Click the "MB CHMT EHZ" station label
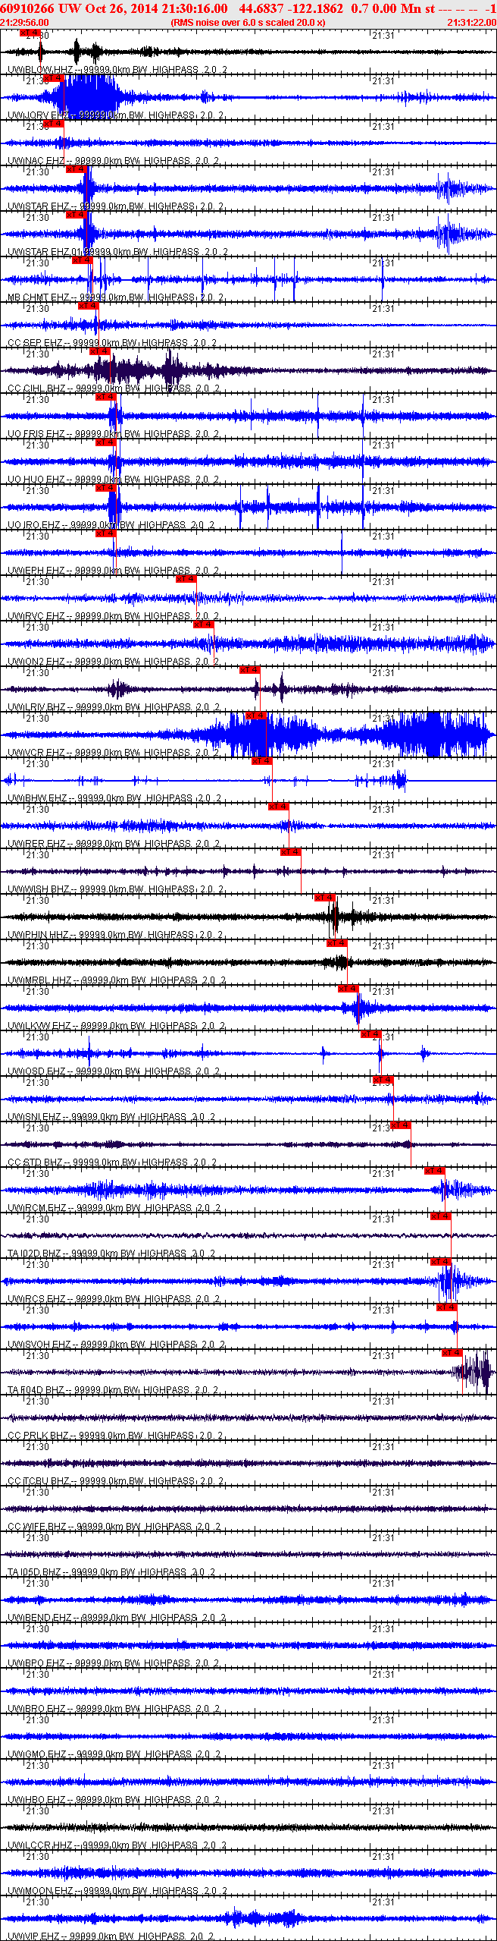 pos(38,297)
